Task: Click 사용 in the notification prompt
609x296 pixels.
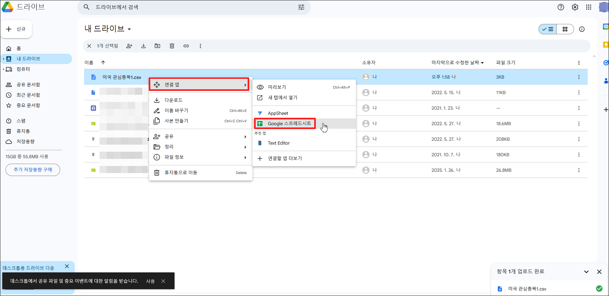Action: 150,281
